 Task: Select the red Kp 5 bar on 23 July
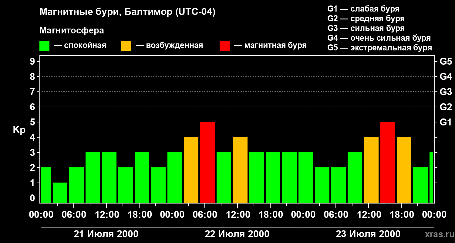pos(388,162)
